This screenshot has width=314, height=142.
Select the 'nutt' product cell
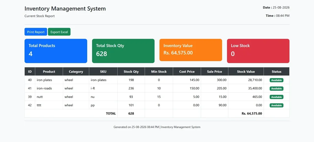point(49,97)
